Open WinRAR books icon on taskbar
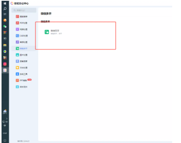 pos(5,33)
